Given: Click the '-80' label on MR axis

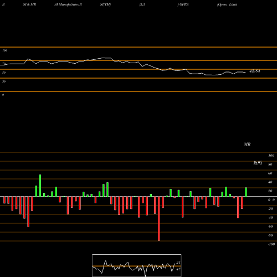Looking at the screenshot, I should tap(270, 235).
